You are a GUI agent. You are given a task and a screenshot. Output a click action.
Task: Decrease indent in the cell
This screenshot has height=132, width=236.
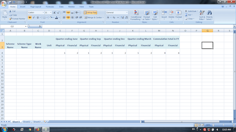77,18
